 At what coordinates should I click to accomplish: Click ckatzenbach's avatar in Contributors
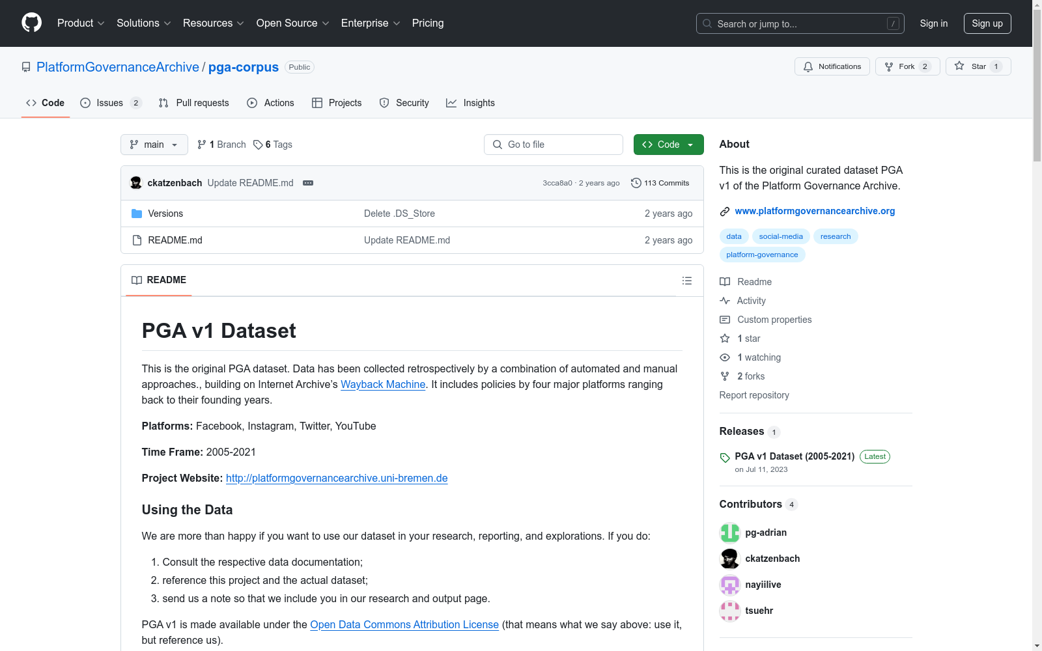[x=730, y=559]
